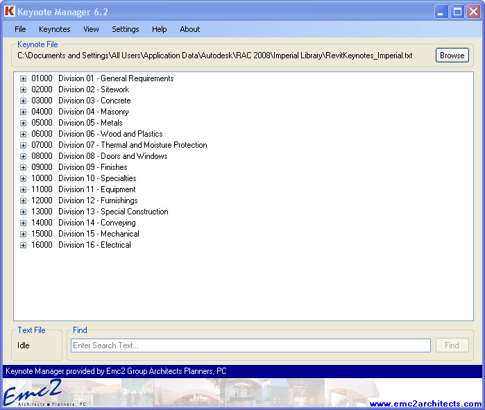Expand the 16000 Electrical node
Screen dimensions: 485x410
(x=23, y=245)
